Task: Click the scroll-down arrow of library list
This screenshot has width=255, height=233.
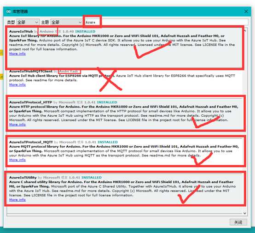Action: [245, 213]
